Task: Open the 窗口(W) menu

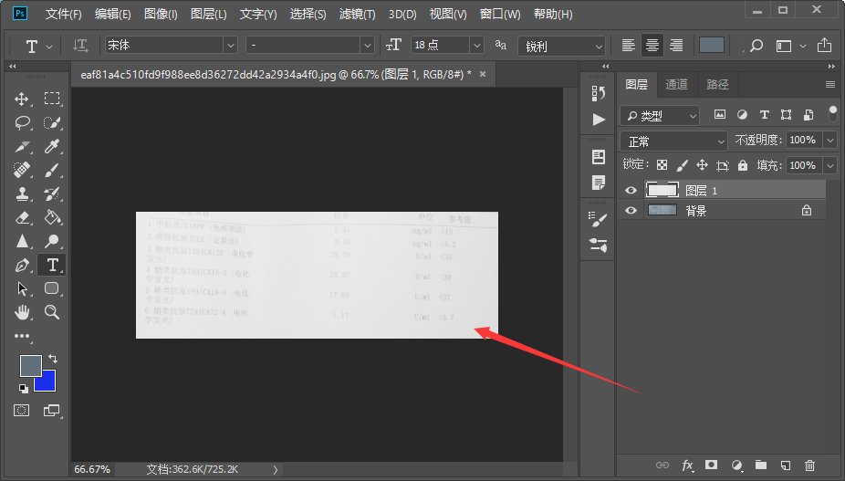Action: click(500, 14)
